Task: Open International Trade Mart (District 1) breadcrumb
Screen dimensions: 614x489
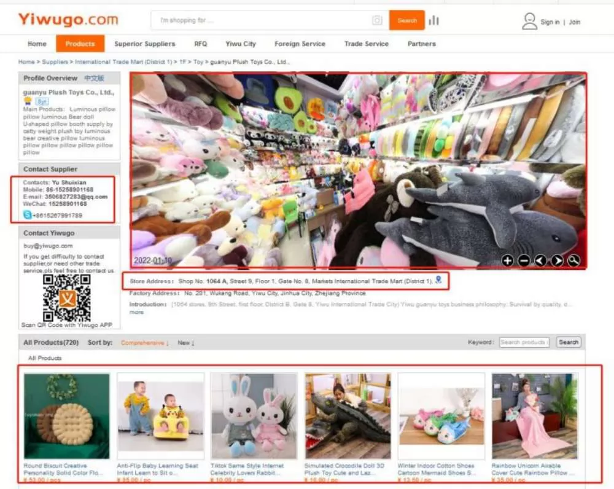Action: click(123, 62)
